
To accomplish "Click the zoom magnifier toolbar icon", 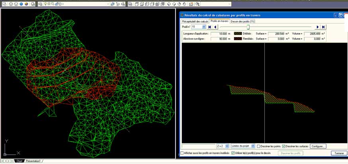I will point(197,4).
